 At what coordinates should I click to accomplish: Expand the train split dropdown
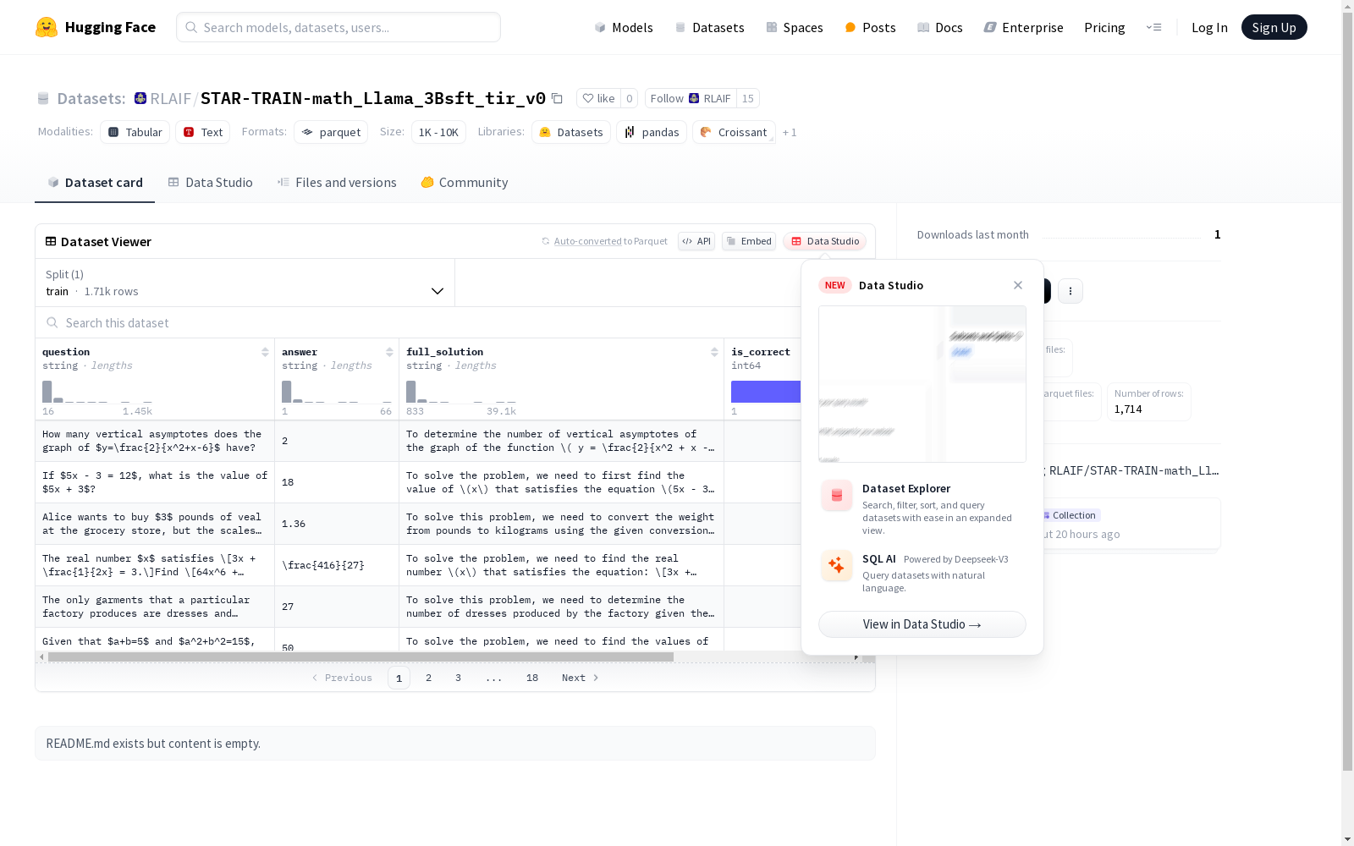(245, 283)
